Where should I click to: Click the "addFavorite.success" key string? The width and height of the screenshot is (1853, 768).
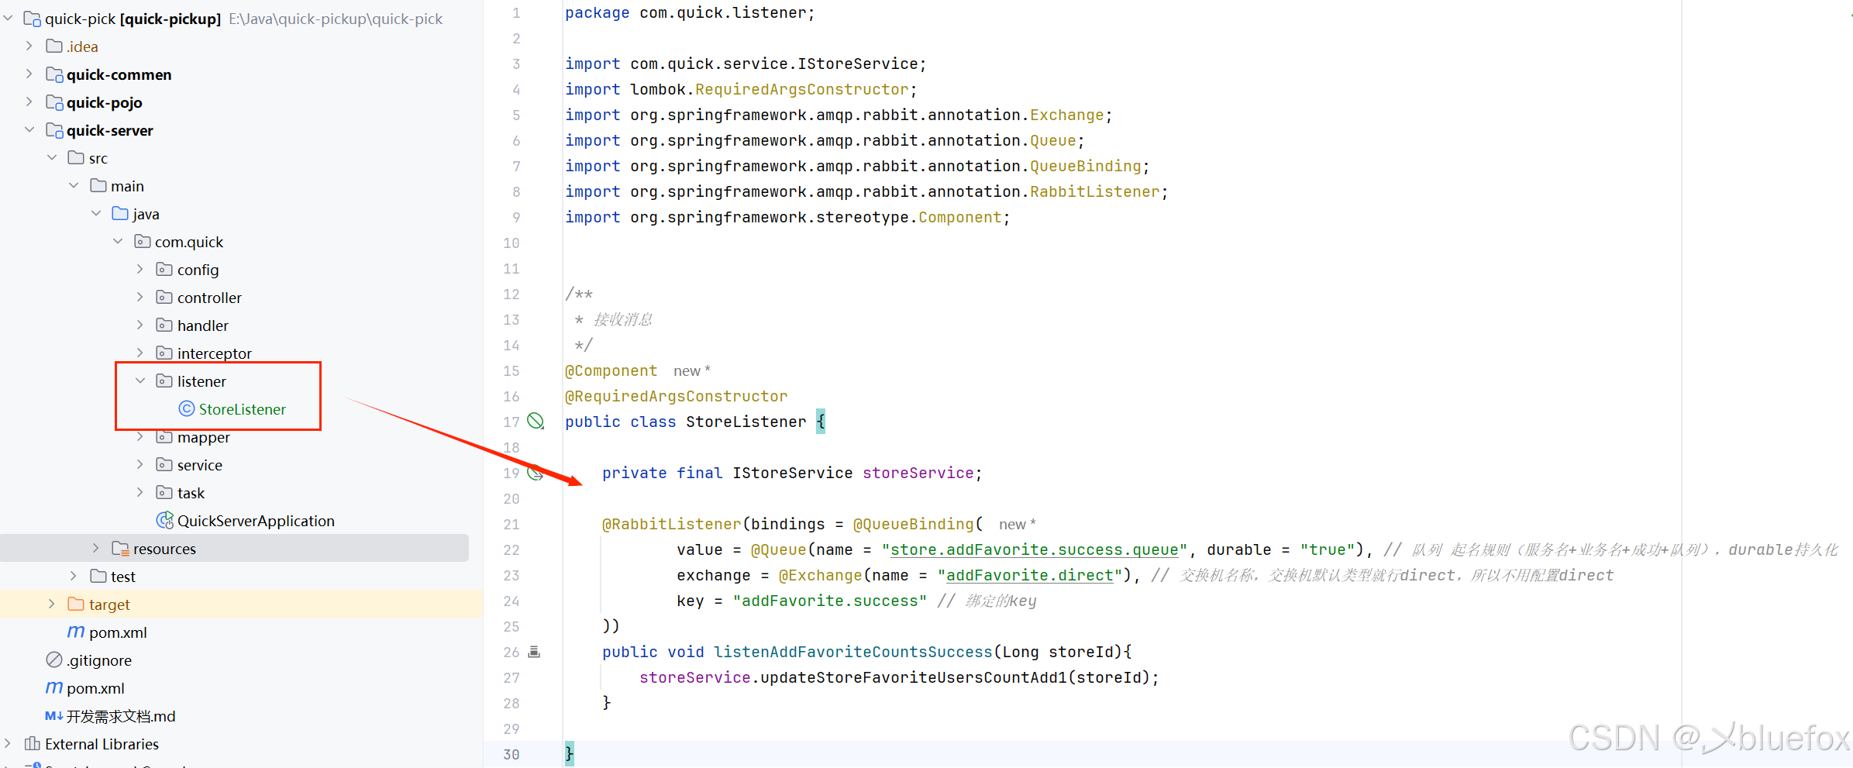coord(829,601)
